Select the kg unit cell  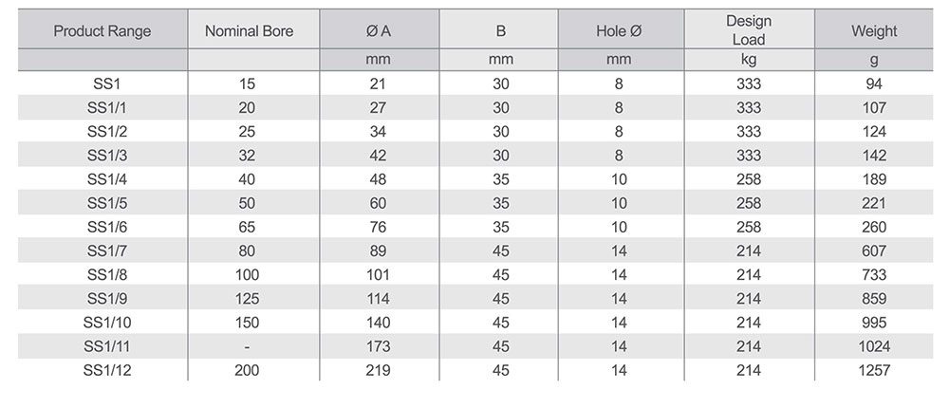tap(749, 60)
